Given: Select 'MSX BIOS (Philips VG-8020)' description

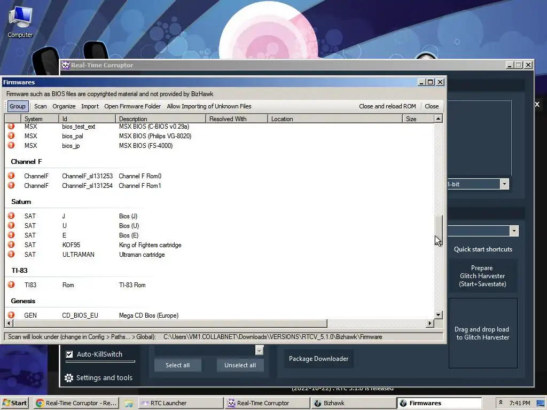Looking at the screenshot, I should click(155, 136).
